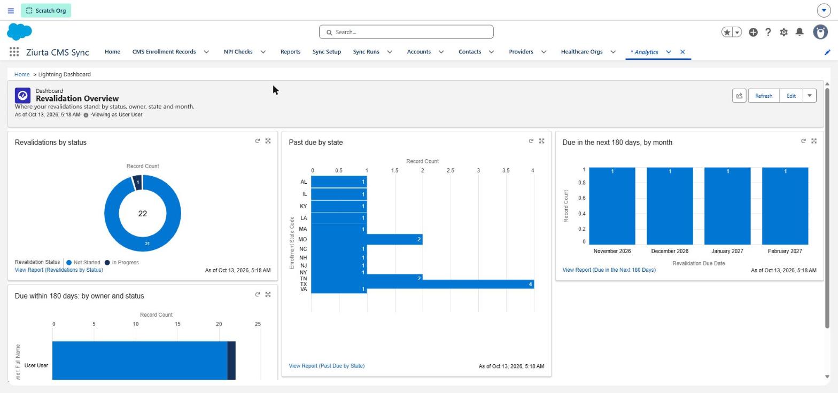Open the Favorites list dropdown arrow
Screen dimensions: 838x393
tap(737, 32)
